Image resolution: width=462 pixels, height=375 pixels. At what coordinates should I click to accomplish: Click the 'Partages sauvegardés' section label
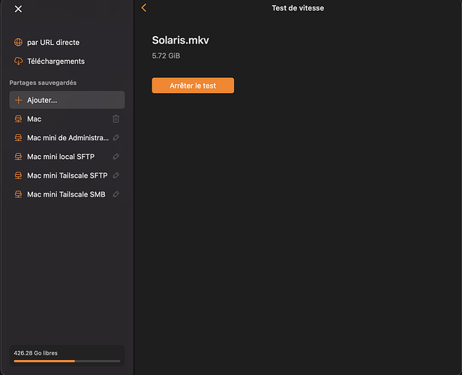(x=43, y=82)
